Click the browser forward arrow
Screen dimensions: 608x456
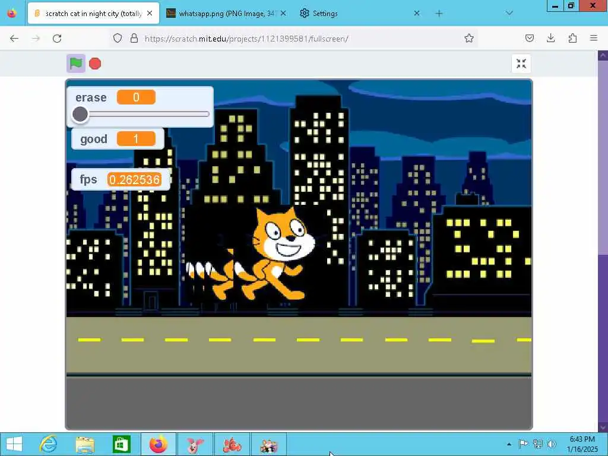(x=36, y=39)
